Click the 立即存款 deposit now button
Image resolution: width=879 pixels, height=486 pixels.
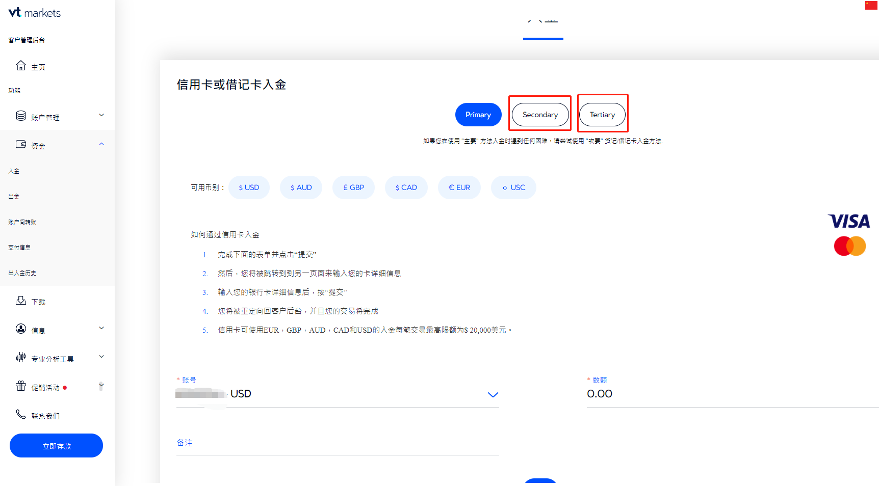[x=56, y=446]
